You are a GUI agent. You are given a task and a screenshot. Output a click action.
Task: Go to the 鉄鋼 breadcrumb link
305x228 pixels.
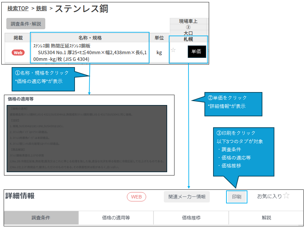(x=41, y=9)
